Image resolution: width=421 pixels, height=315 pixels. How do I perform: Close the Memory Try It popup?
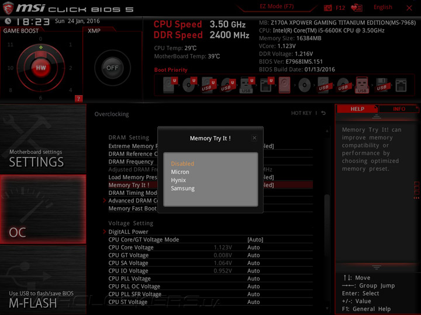click(x=254, y=138)
